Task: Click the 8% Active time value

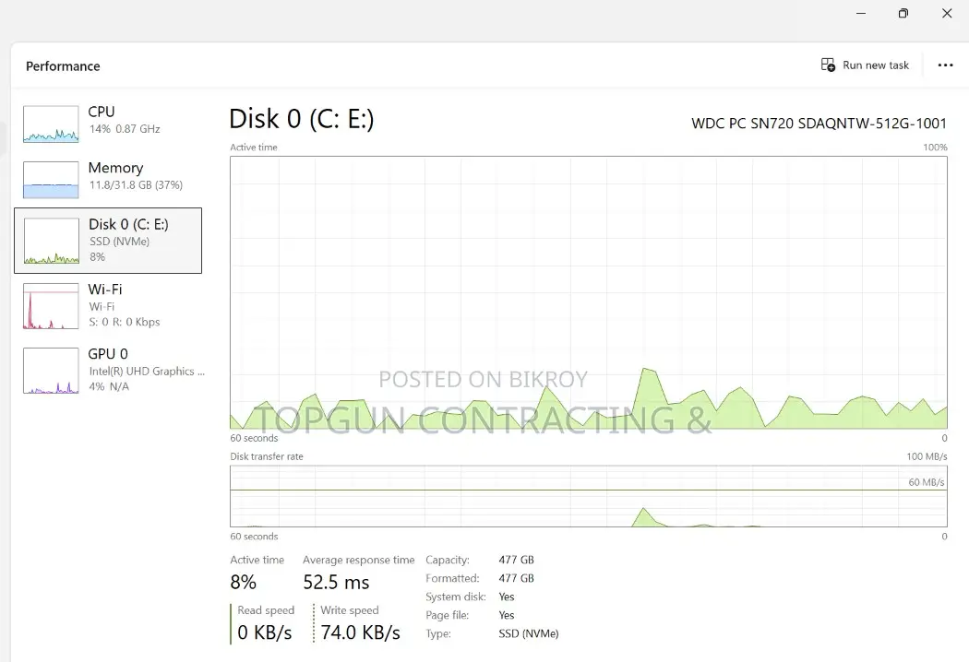Action: [244, 582]
